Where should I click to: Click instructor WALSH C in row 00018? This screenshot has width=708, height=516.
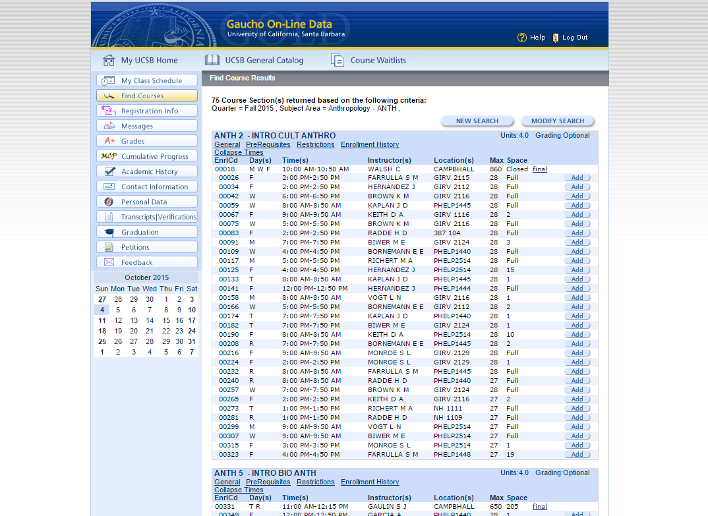point(384,169)
